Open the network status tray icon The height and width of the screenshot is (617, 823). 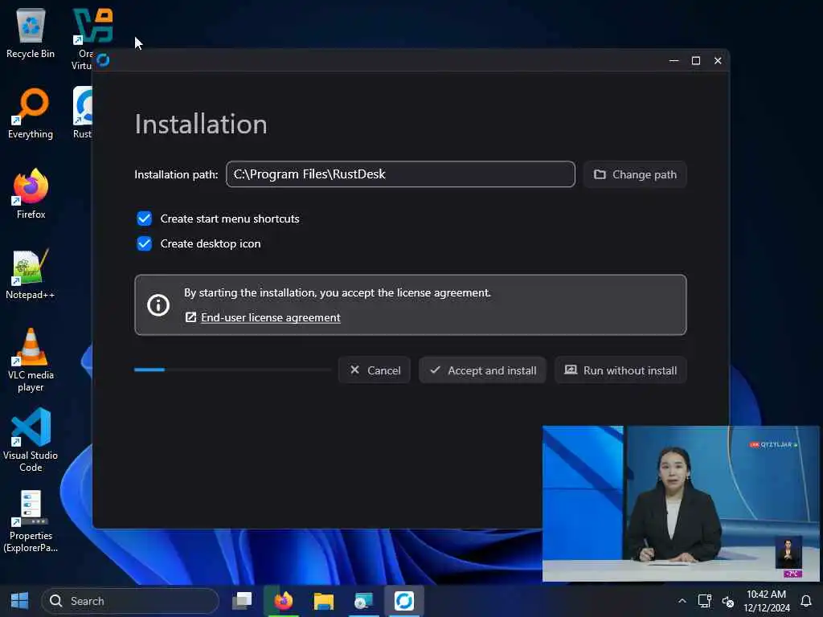[704, 601]
